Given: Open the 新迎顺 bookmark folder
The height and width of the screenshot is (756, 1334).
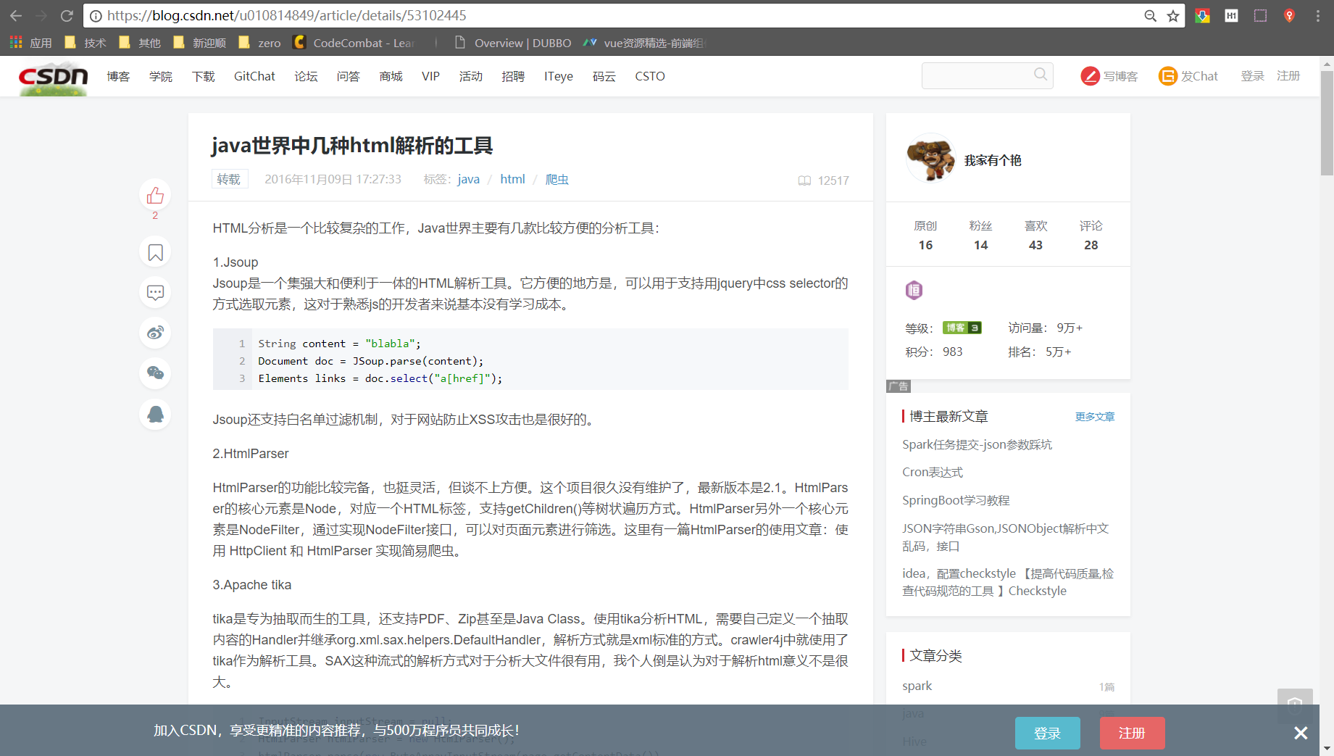Looking at the screenshot, I should (200, 43).
